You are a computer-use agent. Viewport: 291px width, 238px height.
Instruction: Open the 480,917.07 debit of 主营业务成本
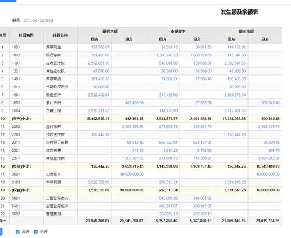168,206
